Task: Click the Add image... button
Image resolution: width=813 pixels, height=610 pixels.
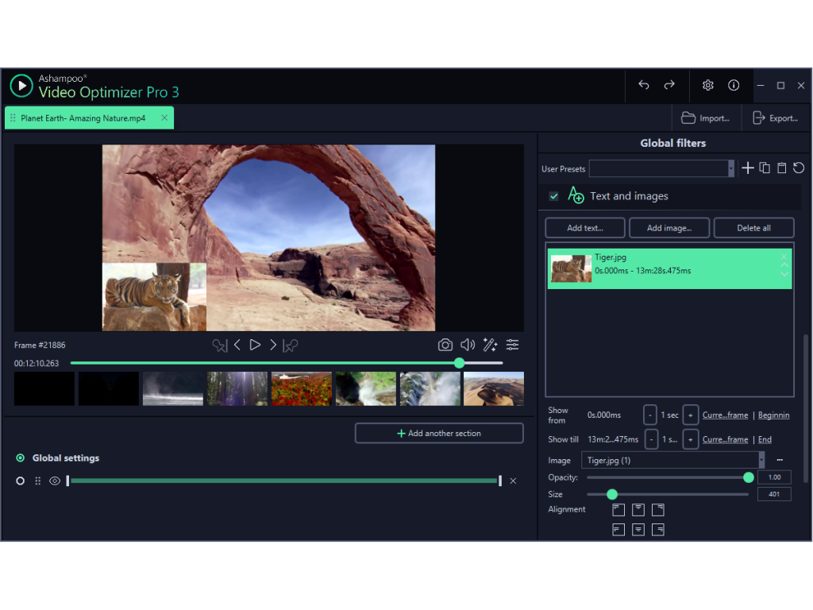Action: click(x=669, y=228)
